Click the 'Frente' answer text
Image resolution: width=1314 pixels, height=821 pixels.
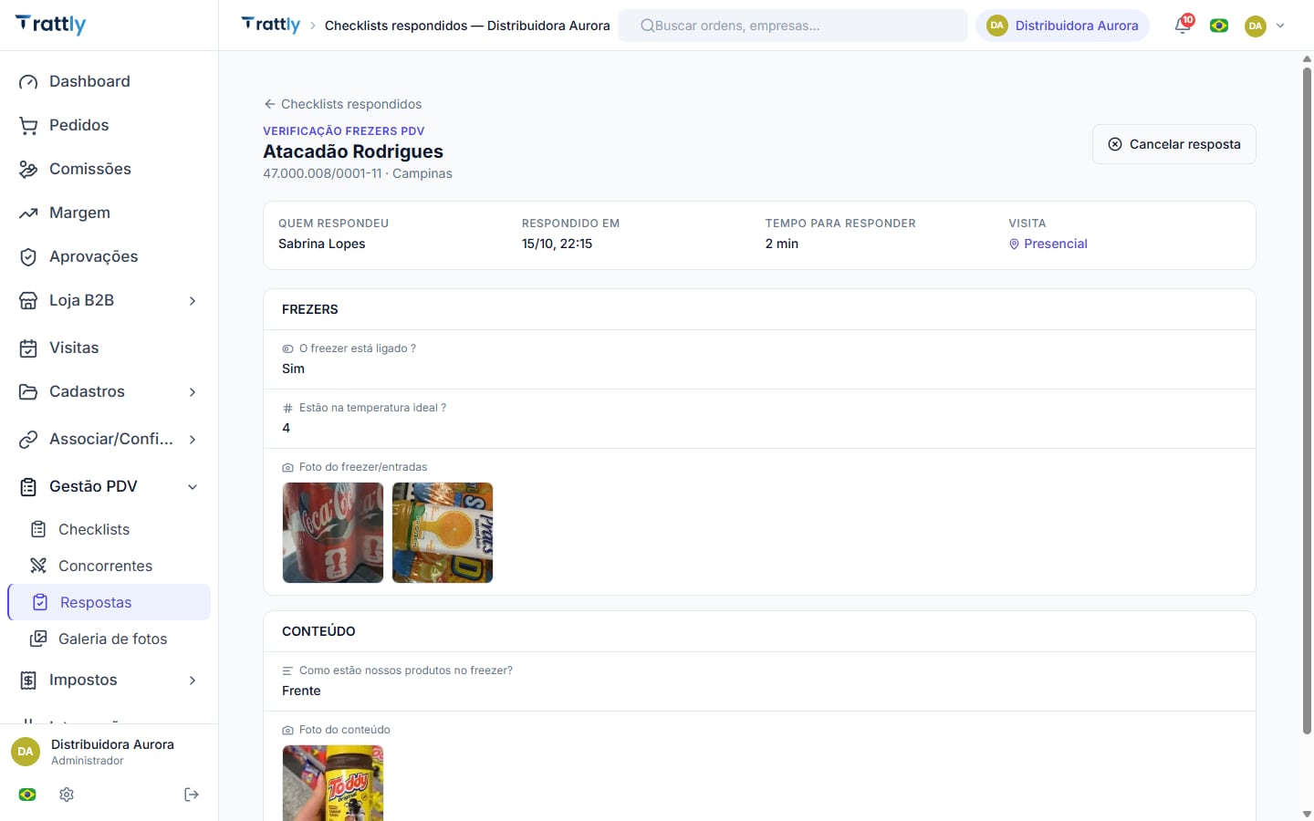(x=301, y=691)
